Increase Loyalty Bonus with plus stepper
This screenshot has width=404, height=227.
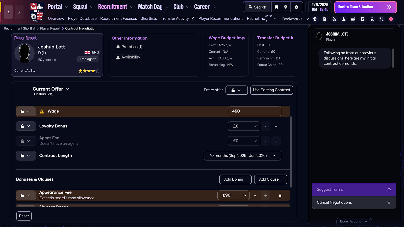click(x=276, y=126)
